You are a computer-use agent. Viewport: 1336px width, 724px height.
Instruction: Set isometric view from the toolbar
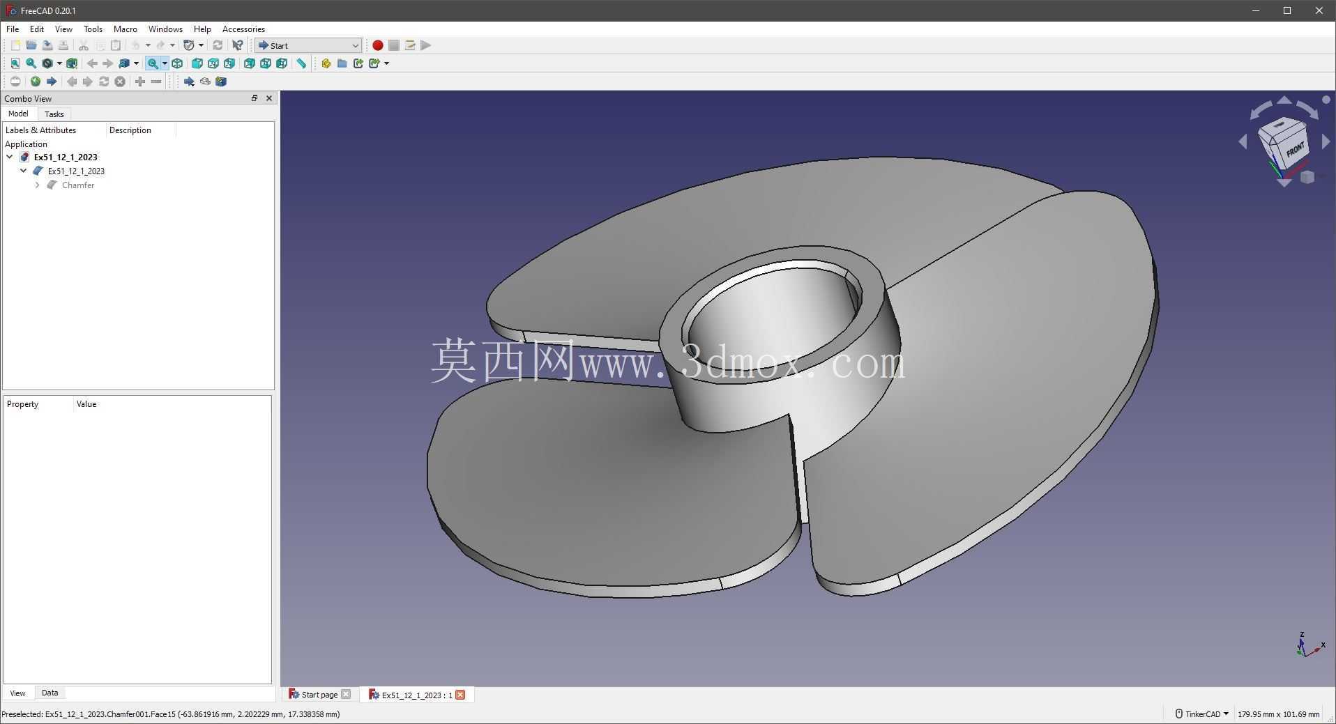coord(177,63)
